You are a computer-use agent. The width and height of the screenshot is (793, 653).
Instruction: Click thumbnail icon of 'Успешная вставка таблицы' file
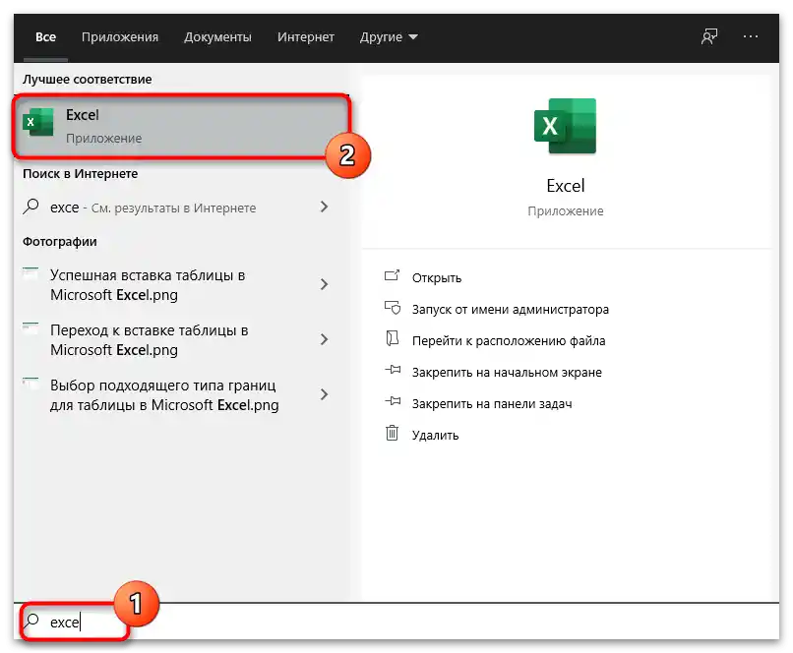[30, 273]
